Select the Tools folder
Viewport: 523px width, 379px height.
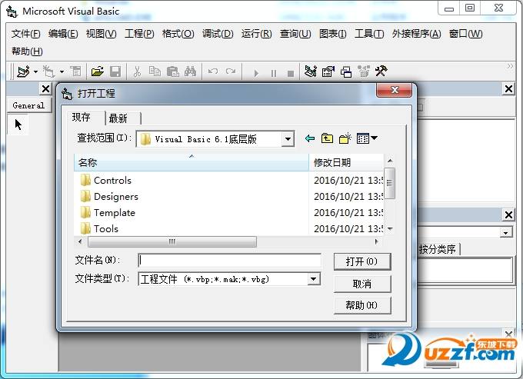[x=99, y=228]
